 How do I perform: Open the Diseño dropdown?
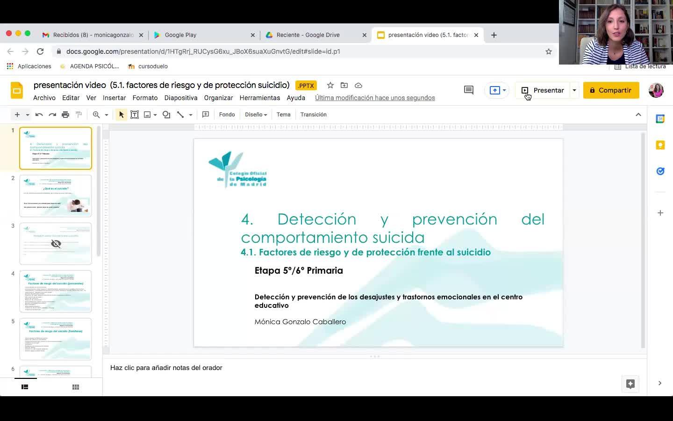click(x=256, y=115)
